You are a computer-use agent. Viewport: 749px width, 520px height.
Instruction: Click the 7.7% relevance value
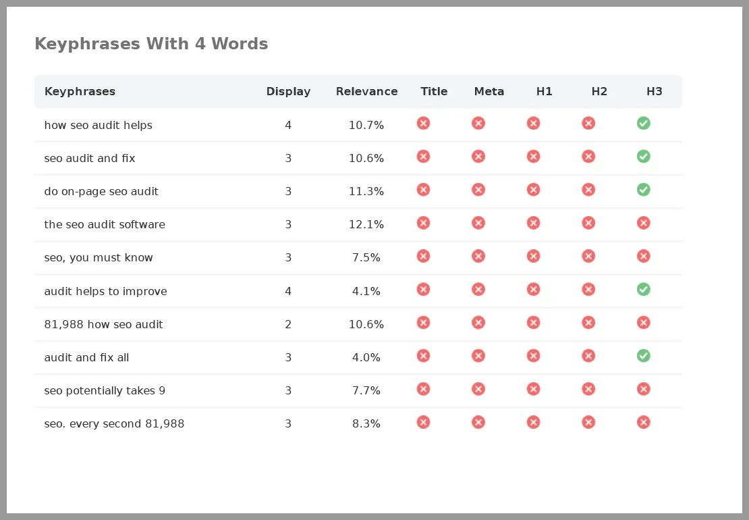tap(366, 390)
